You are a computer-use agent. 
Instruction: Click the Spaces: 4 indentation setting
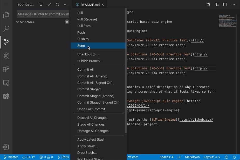(166, 157)
